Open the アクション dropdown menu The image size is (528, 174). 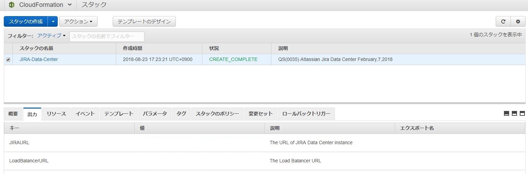pos(78,21)
